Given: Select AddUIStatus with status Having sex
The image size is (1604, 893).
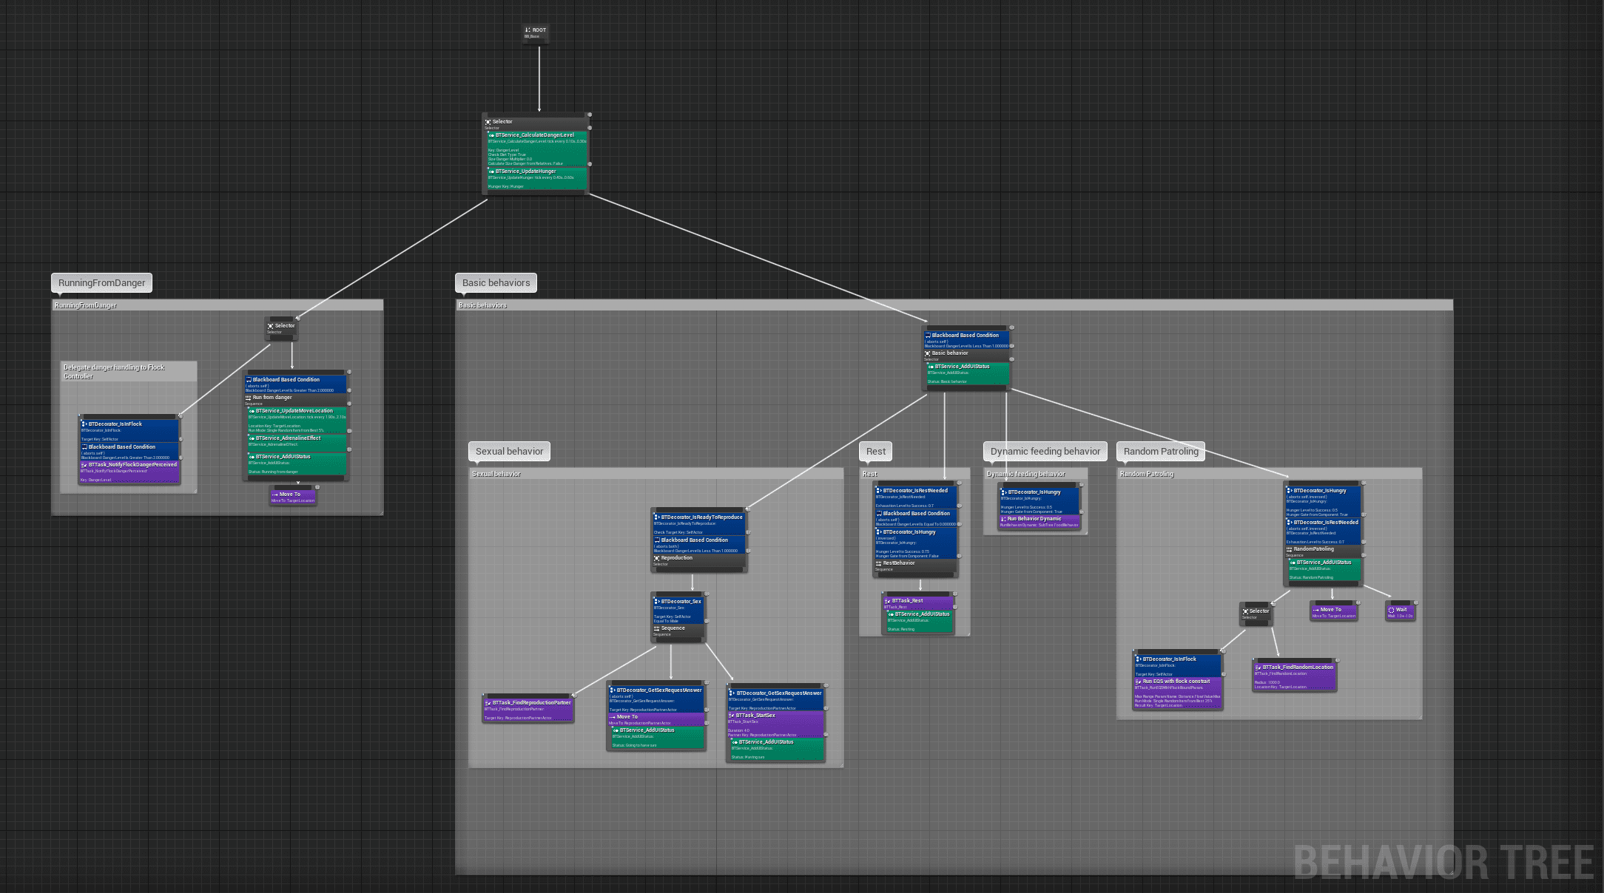Looking at the screenshot, I should (777, 749).
